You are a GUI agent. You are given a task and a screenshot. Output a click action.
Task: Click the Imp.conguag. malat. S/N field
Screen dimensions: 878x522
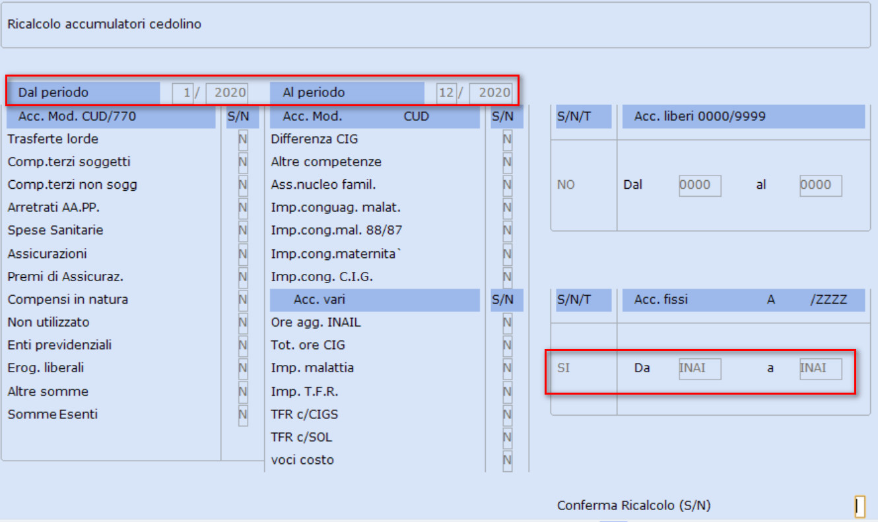507,208
